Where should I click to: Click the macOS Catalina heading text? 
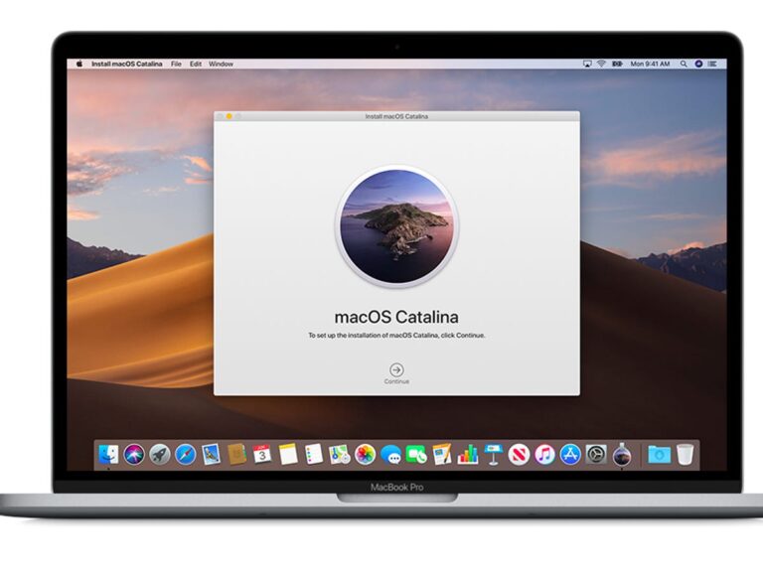point(396,317)
